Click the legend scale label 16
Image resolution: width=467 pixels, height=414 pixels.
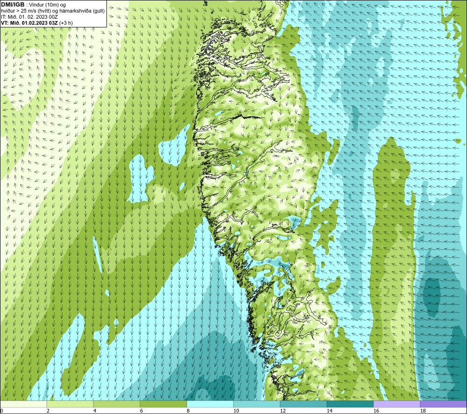click(376, 411)
